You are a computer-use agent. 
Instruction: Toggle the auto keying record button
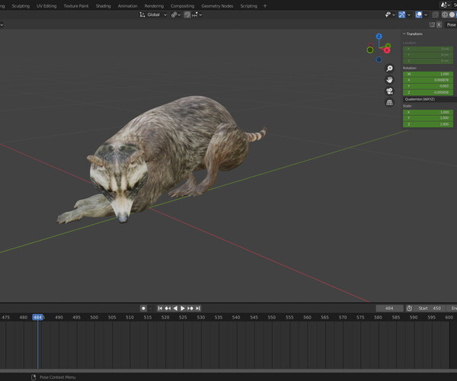(143, 309)
